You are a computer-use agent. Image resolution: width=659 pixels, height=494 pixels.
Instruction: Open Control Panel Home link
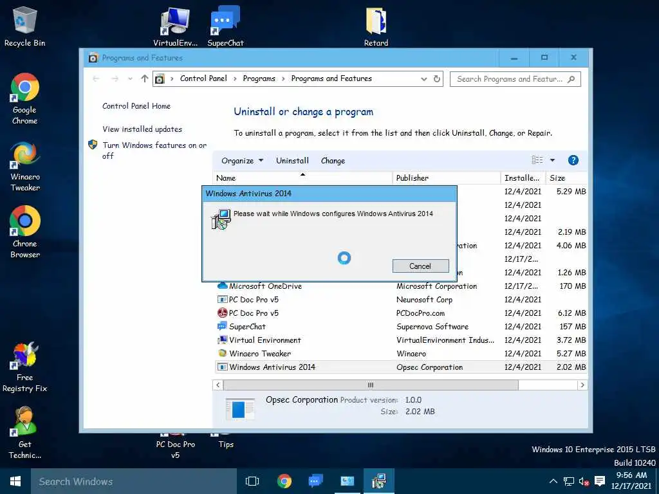point(136,106)
